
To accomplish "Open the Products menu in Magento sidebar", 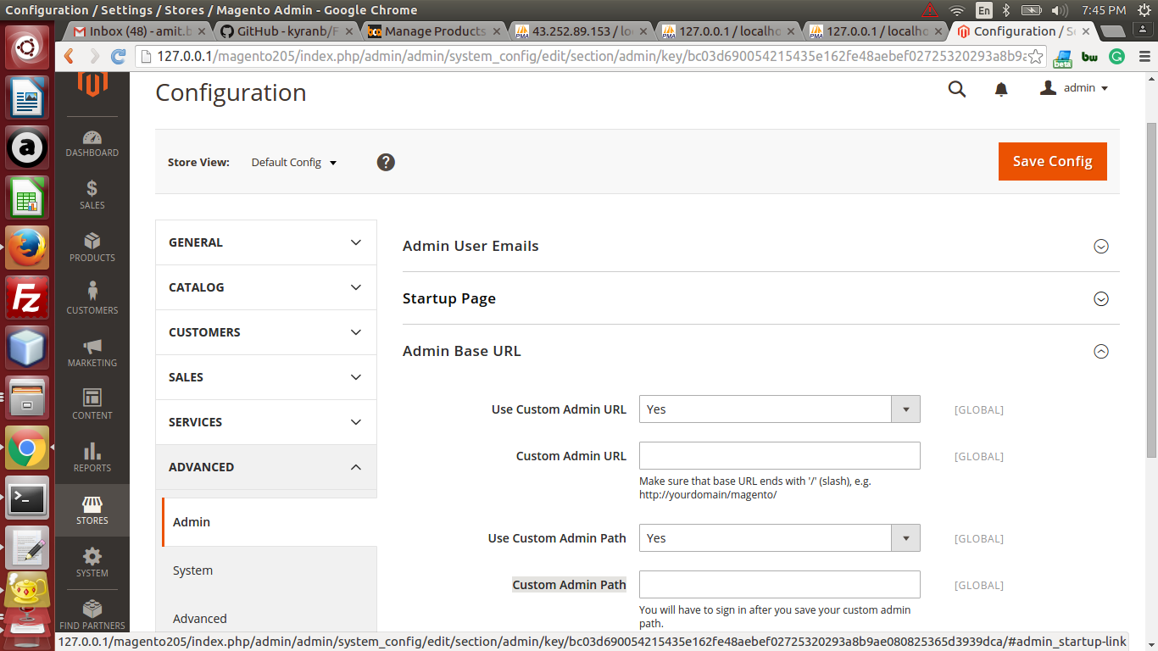I will pos(92,247).
